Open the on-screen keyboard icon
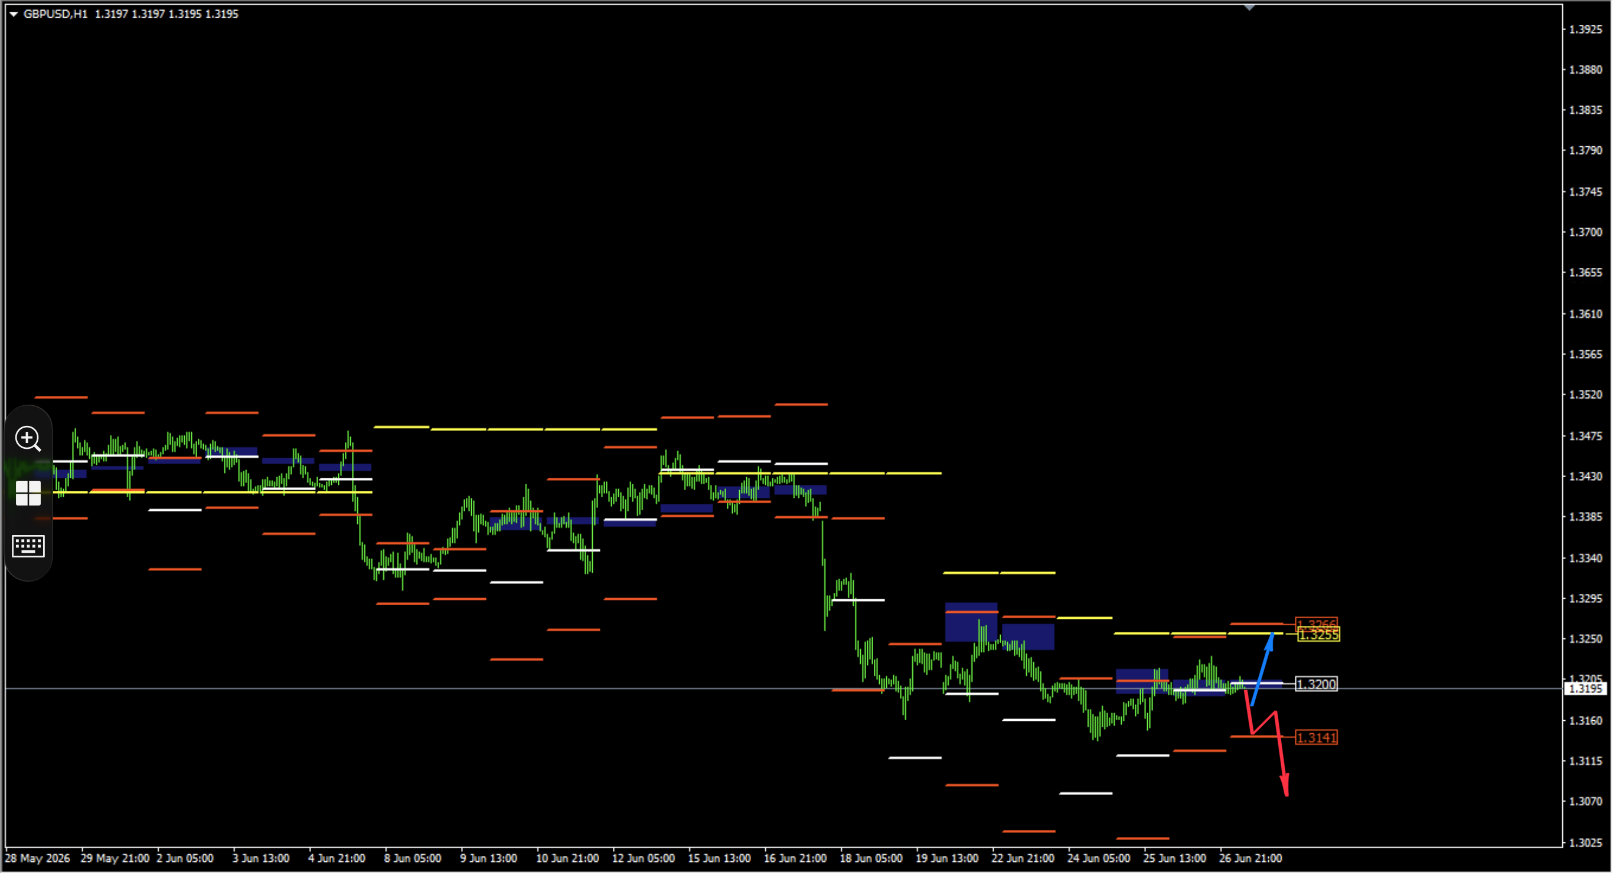The width and height of the screenshot is (1613, 873). (x=28, y=546)
